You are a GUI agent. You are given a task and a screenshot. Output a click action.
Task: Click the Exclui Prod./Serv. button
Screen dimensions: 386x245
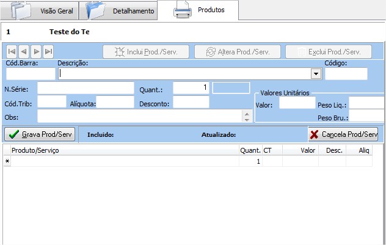[x=328, y=52]
